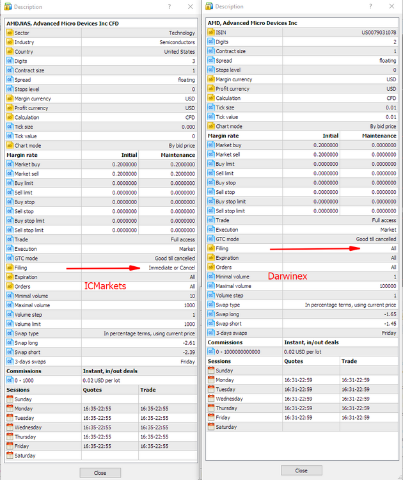Click the calendar icon beside Saturday in right window

pyautogui.click(x=211, y=426)
